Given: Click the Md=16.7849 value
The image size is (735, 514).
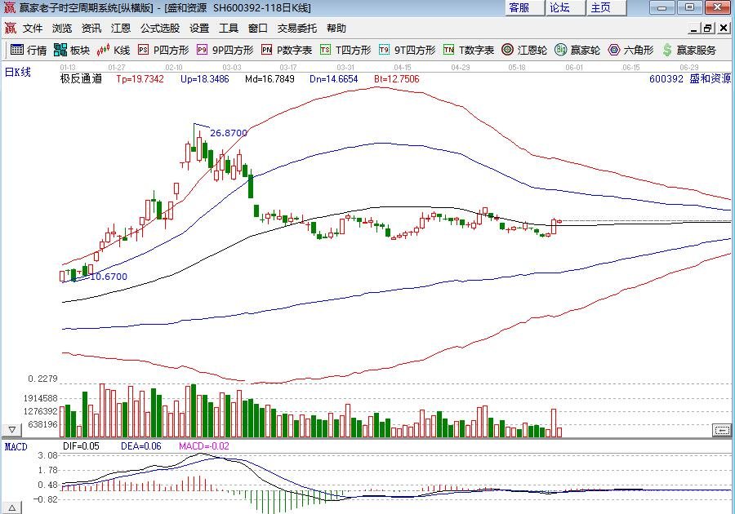Looking at the screenshot, I should 270,78.
